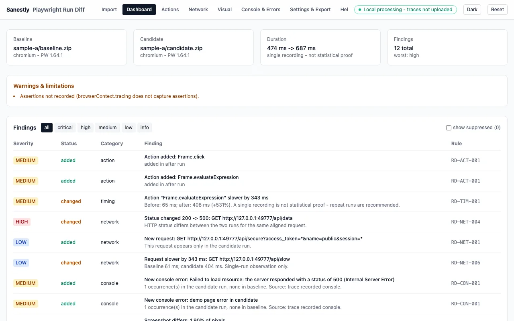
Task: Click rule ID RD-NET-006
Action: (x=466, y=263)
